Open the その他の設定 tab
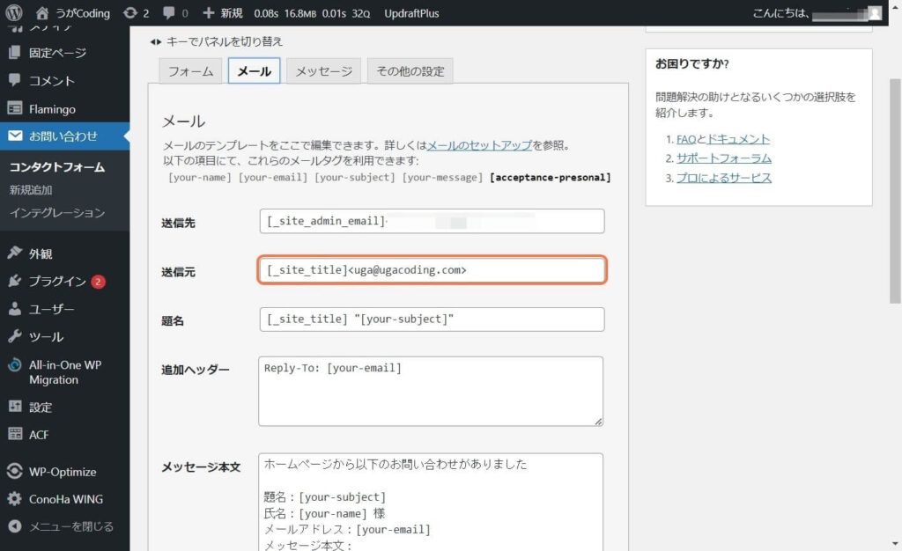Viewport: 902px width, 551px height. 410,71
